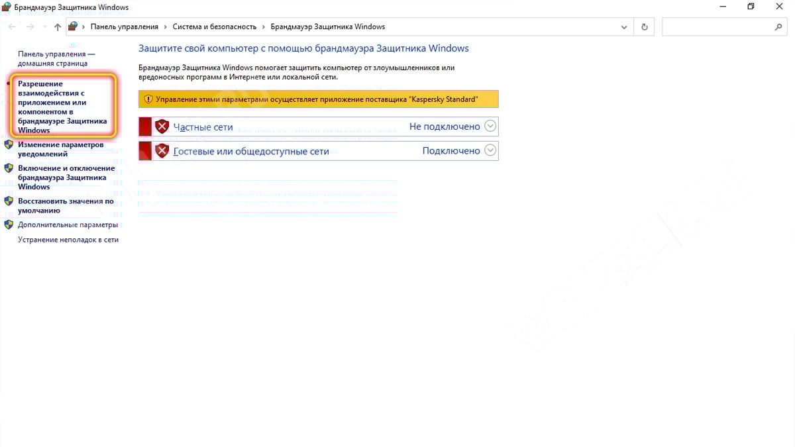Click the yellow warning icon in Kaspersky banner
This screenshot has width=795, height=447.
(148, 99)
